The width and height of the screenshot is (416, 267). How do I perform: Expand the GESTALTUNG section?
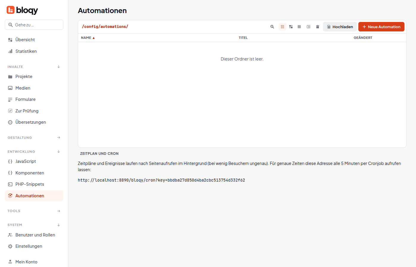[34, 138]
